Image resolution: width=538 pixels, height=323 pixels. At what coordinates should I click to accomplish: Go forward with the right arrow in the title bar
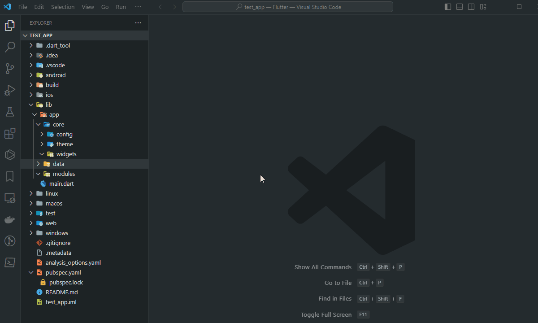(173, 7)
